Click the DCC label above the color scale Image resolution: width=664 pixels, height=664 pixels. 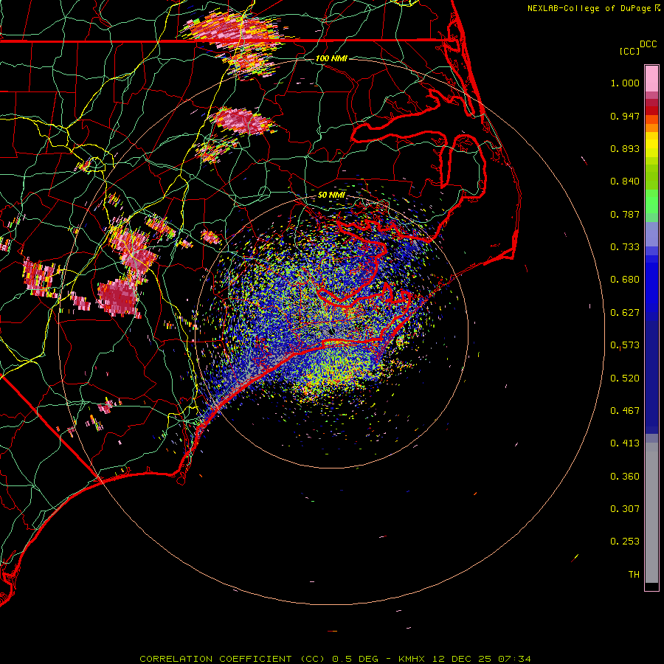pos(648,44)
